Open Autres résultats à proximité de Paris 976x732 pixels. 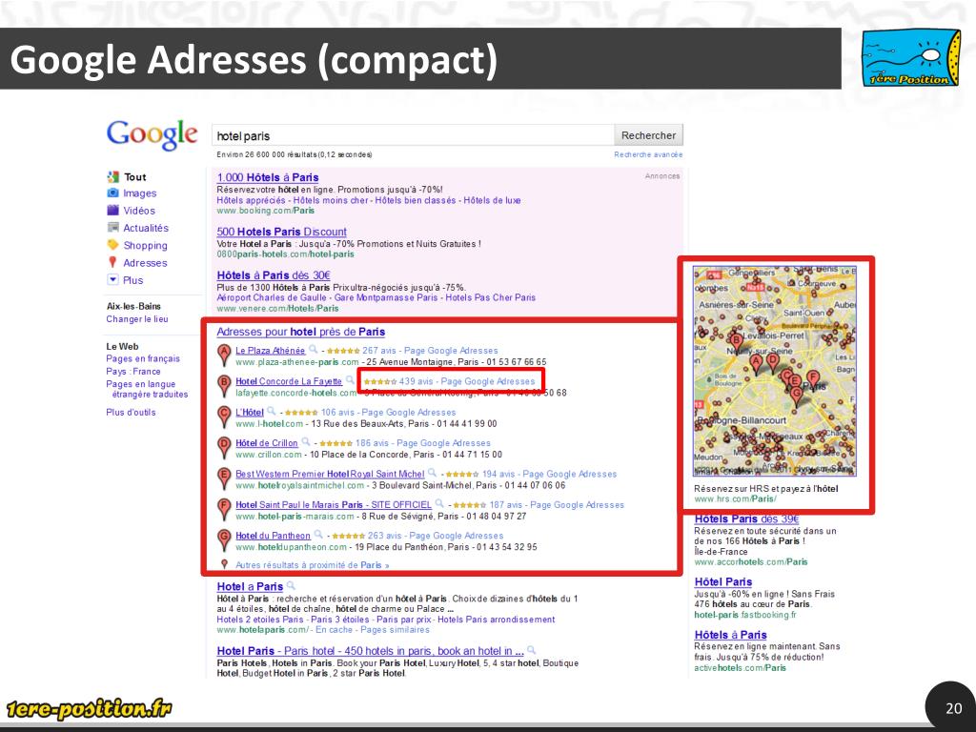click(x=312, y=565)
